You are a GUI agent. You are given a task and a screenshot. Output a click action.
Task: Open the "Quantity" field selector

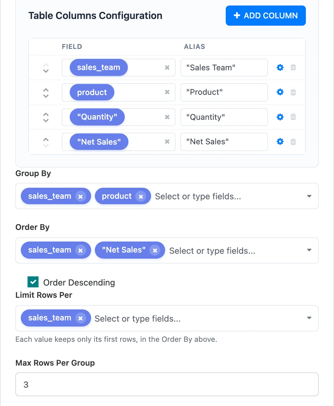[119, 117]
